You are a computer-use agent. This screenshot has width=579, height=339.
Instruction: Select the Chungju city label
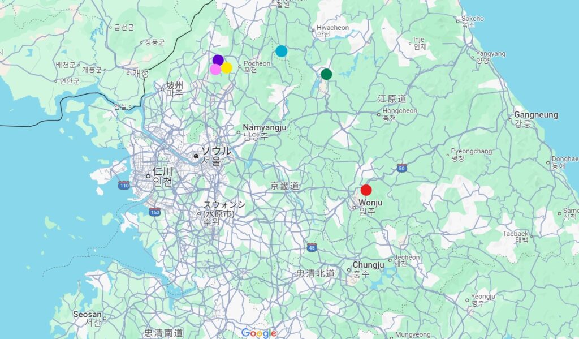(x=368, y=265)
